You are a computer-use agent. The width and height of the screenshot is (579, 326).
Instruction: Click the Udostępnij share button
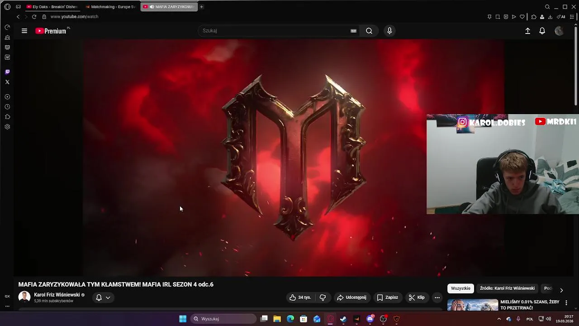(351, 297)
